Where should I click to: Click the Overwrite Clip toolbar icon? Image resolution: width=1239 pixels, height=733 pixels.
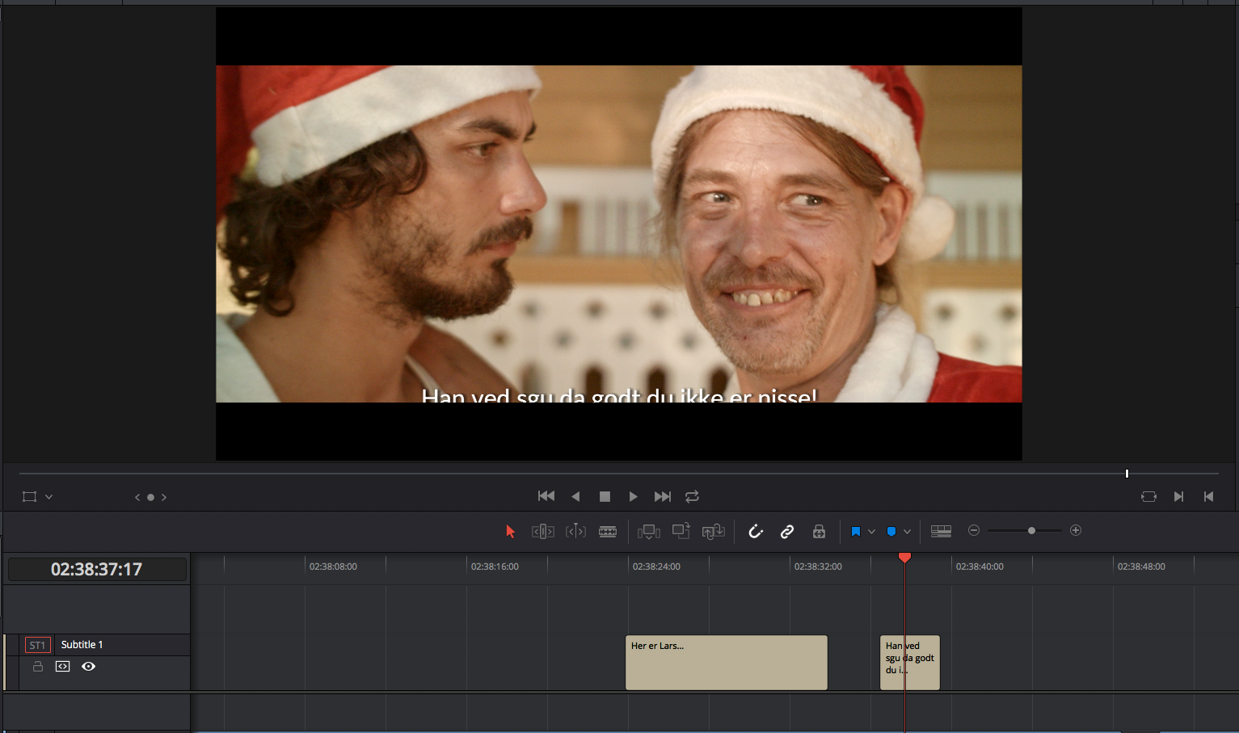click(681, 531)
